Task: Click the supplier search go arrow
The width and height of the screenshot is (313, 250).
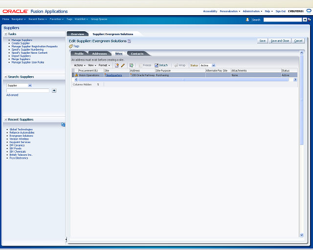Action: click(54, 90)
